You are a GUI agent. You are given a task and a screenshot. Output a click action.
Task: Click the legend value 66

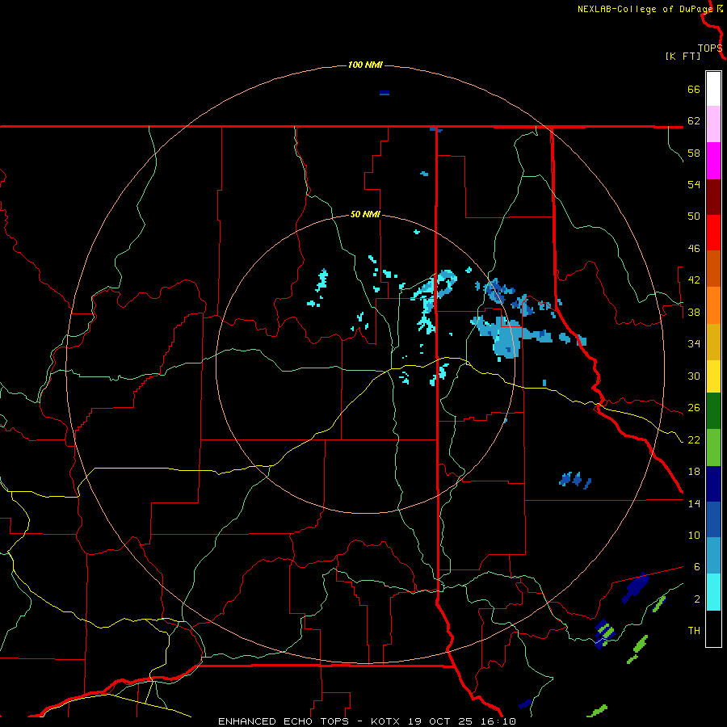[694, 89]
